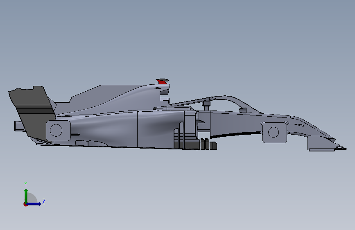Viewport: 355px width, 230px height.
Task: Click the blue Z axis arrow on the triad
Action: tap(34, 204)
